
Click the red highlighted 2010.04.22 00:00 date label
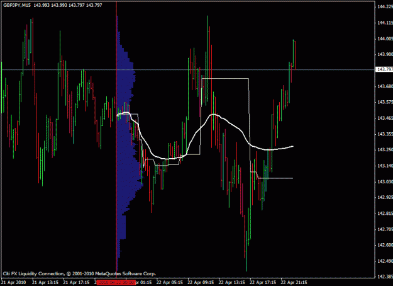[116, 282]
